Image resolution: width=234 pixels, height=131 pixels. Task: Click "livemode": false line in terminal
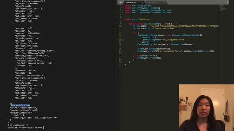pyautogui.click(x=25, y=71)
